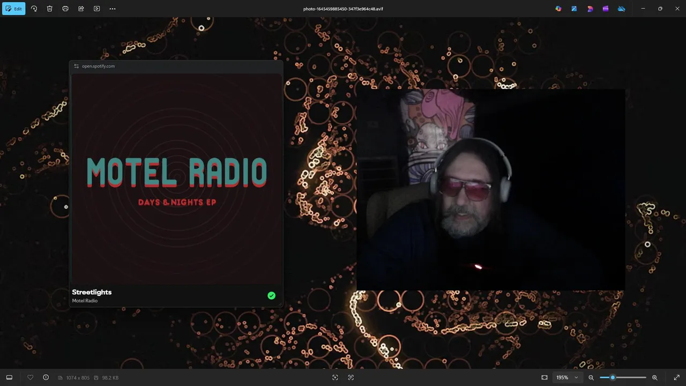The width and height of the screenshot is (686, 386).
Task: Minimize the Photos window
Action: tap(643, 9)
